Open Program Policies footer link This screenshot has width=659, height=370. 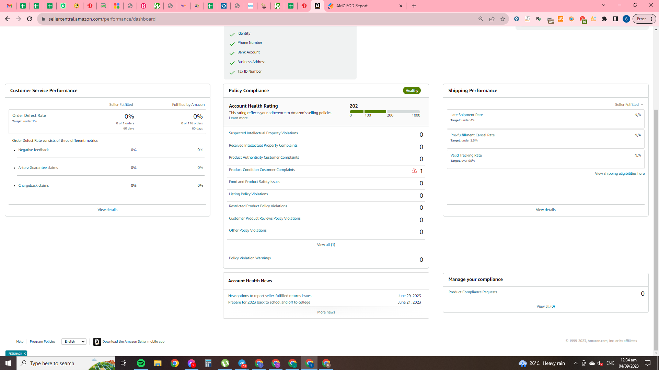(42, 342)
